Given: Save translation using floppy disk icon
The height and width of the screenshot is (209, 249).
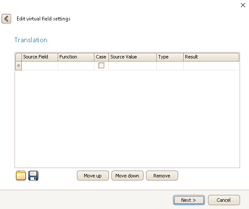Looking at the screenshot, I should (33, 176).
